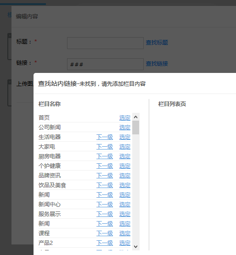
Task: Click the 栏目列表页 header
Action: tap(172, 104)
